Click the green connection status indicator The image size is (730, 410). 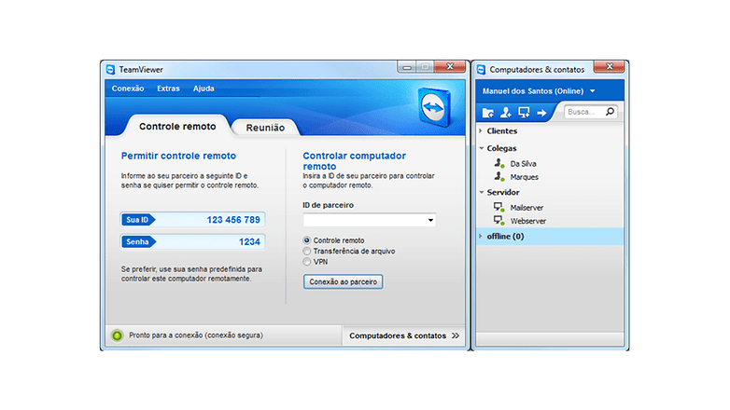click(118, 335)
